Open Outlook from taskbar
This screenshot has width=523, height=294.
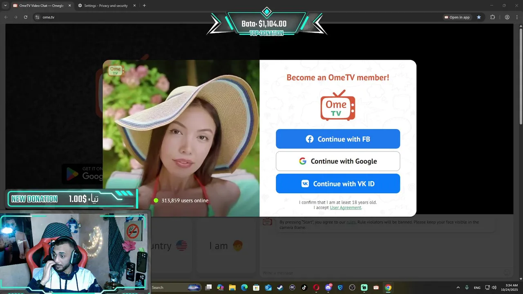pyautogui.click(x=268, y=287)
